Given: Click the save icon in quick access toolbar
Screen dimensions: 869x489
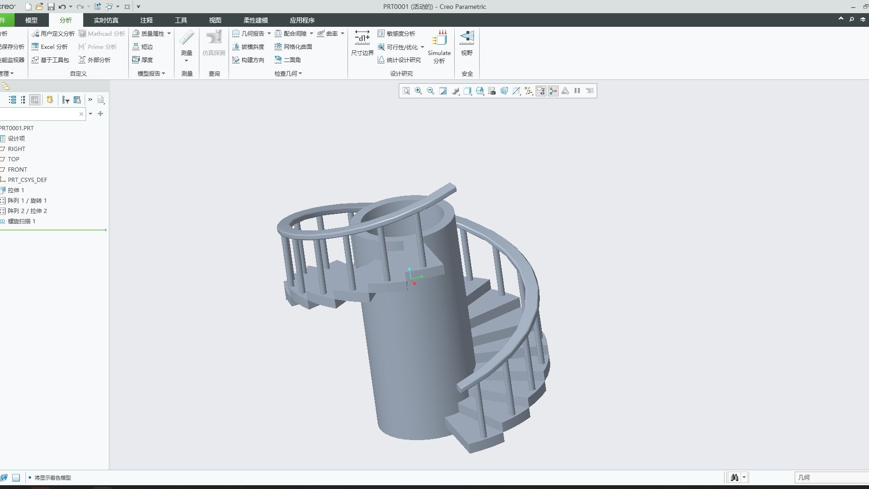Looking at the screenshot, I should pos(51,7).
